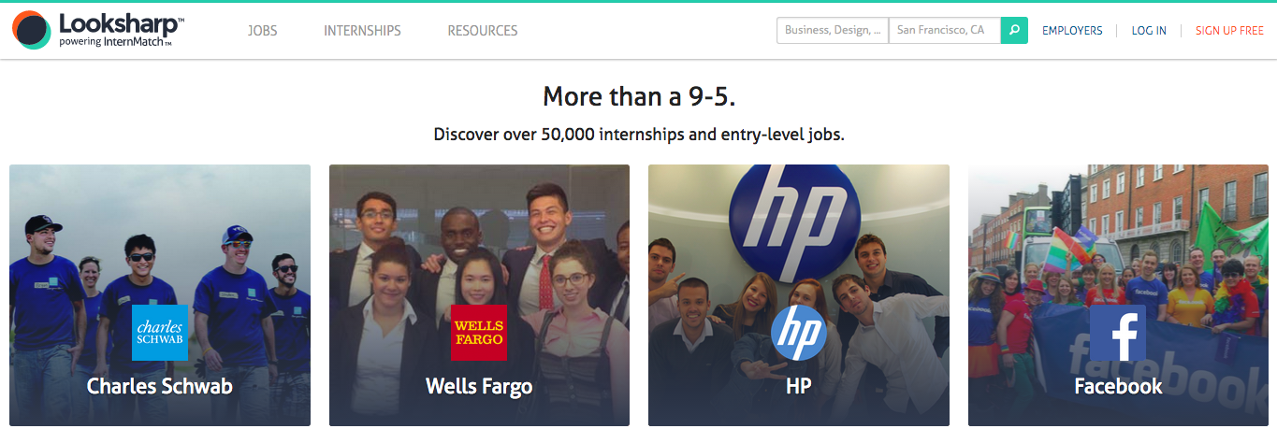Click the Charles Schwab blue logo badge

coord(160,333)
